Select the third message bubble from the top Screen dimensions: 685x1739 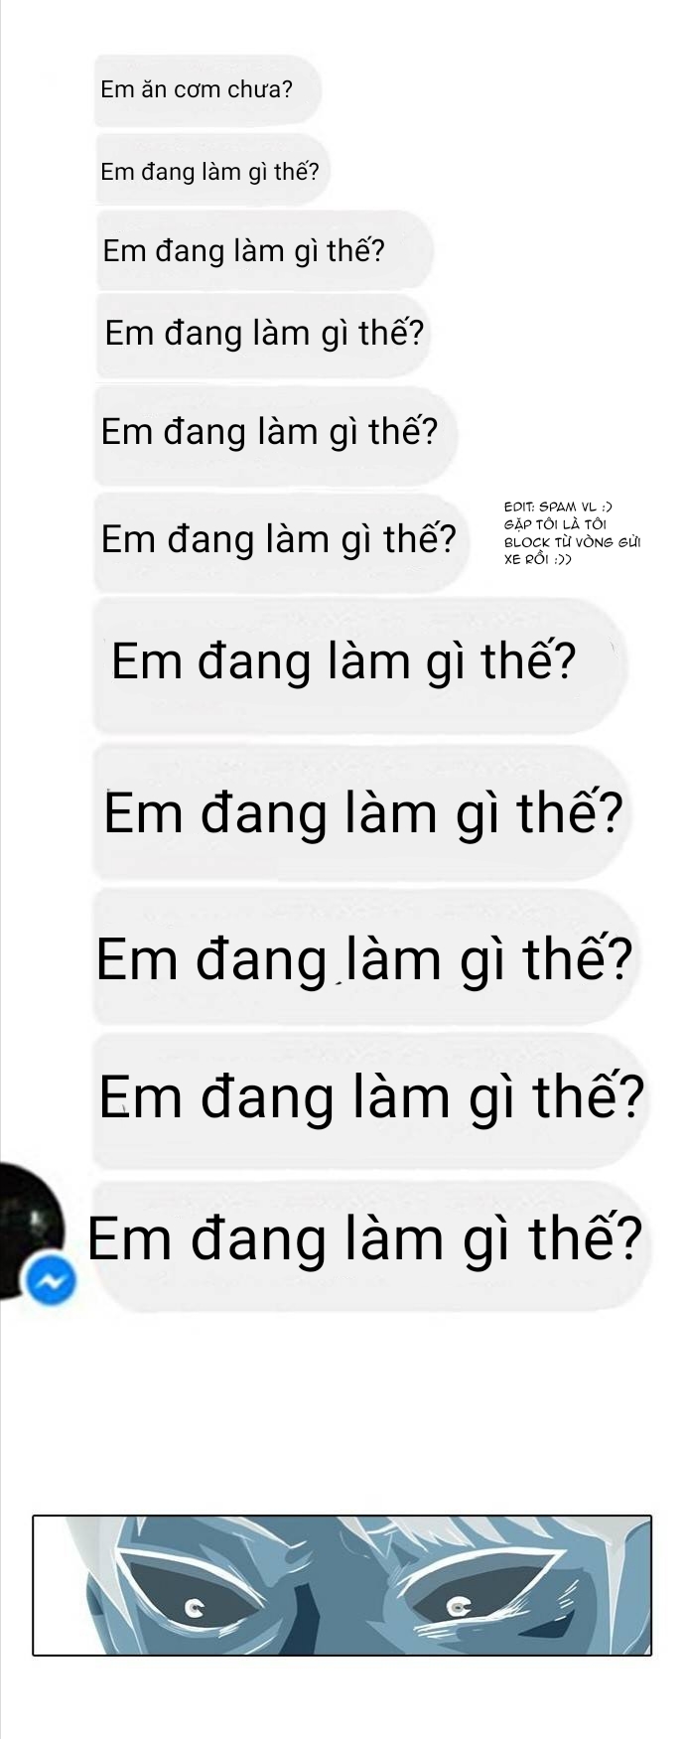[x=265, y=250]
